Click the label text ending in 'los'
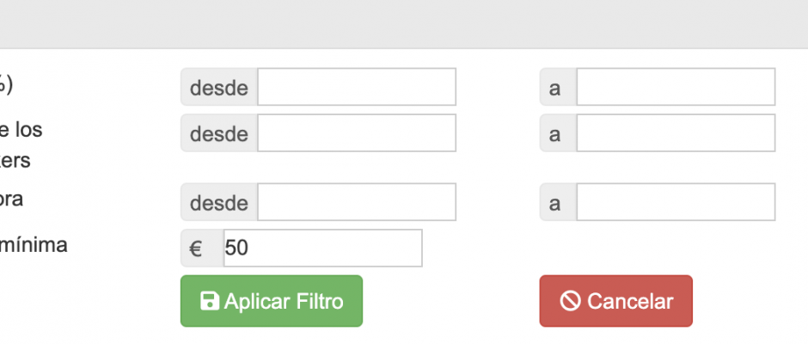The image size is (808, 344). tap(21, 129)
